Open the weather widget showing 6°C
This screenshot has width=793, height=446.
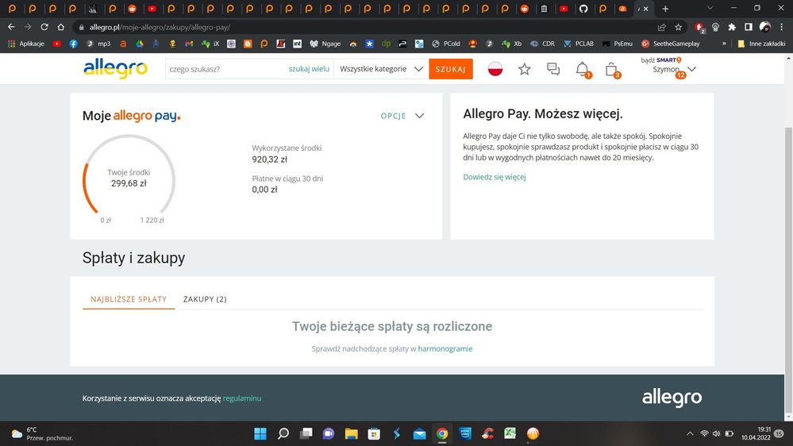[43, 433]
